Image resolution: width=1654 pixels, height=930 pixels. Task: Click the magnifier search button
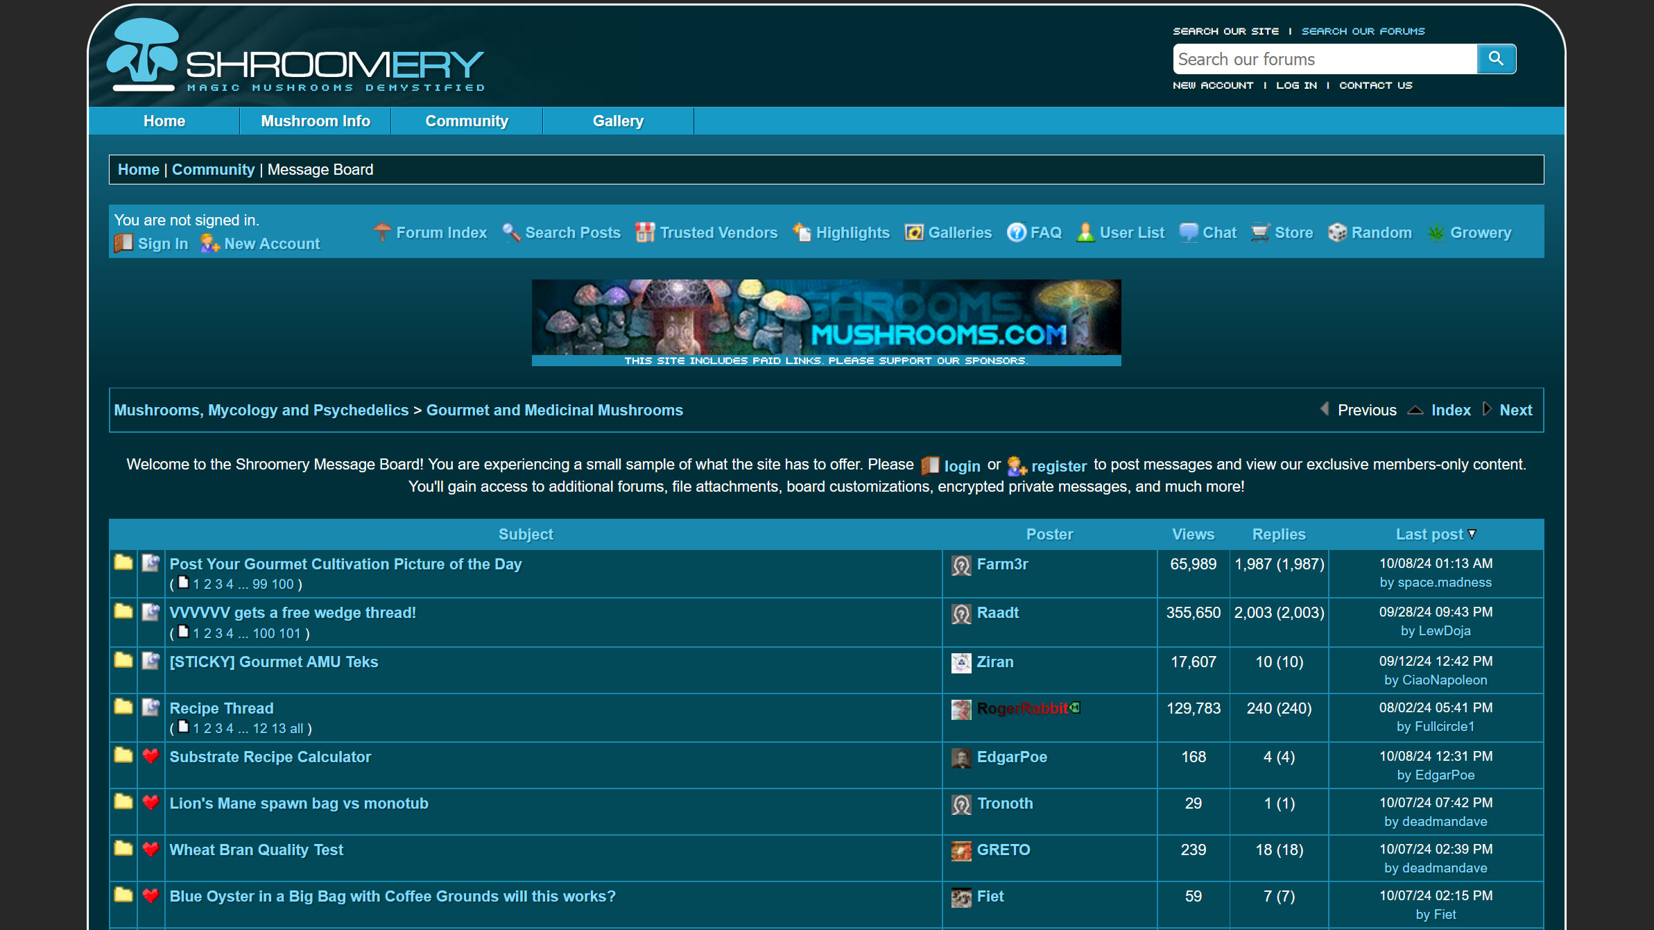pos(1496,59)
